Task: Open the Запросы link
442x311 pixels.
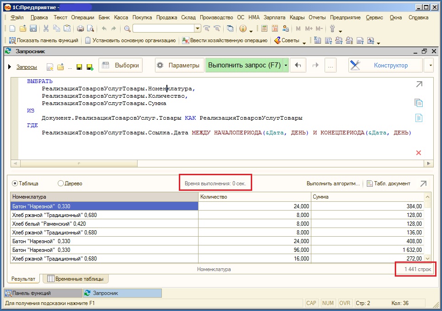Action: (27, 67)
